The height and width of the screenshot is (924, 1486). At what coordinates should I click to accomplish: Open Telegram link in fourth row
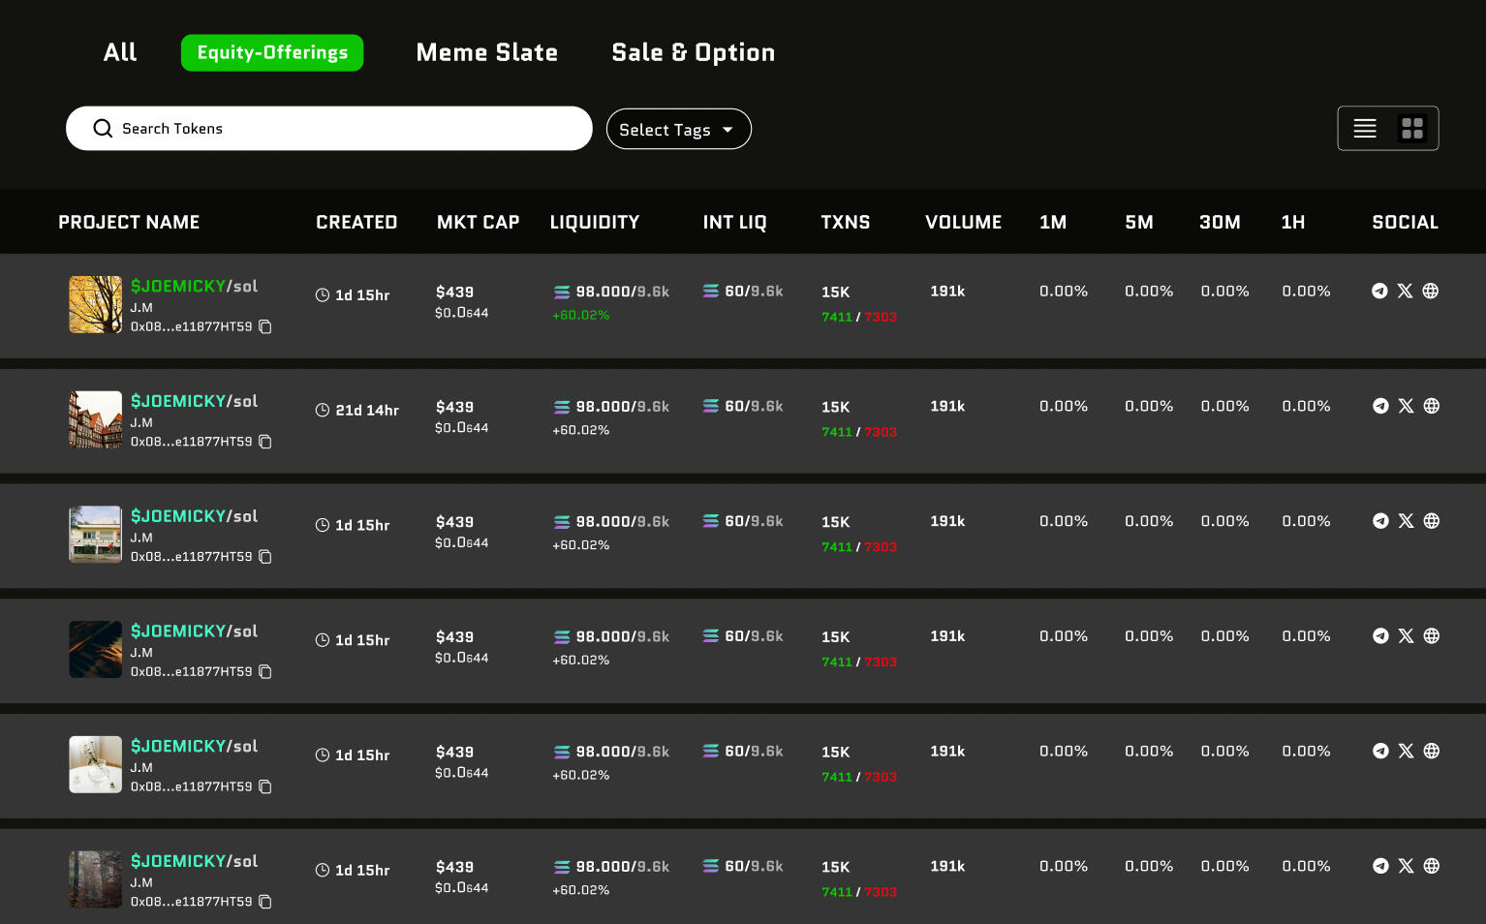click(x=1380, y=636)
